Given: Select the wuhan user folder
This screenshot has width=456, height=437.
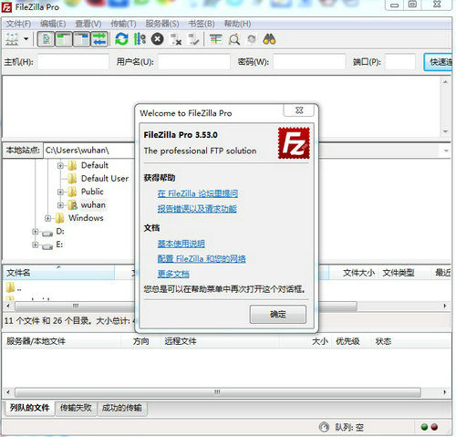Looking at the screenshot, I should click(x=93, y=205).
